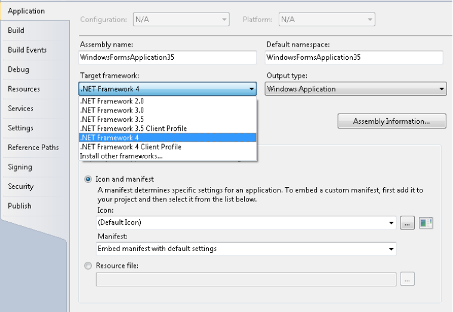
Task: Click the Default namespace text field
Action: point(353,57)
